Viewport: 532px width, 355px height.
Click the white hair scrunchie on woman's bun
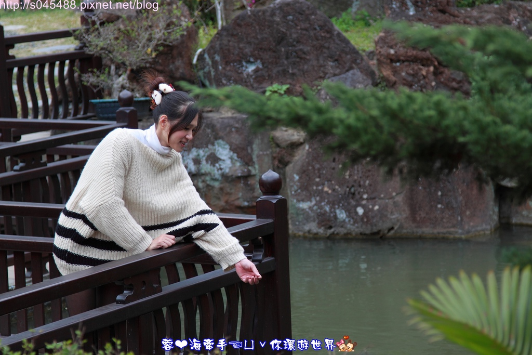pos(162,93)
